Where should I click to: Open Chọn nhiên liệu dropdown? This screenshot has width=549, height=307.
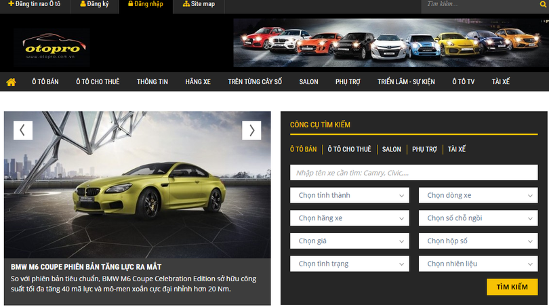[480, 264]
